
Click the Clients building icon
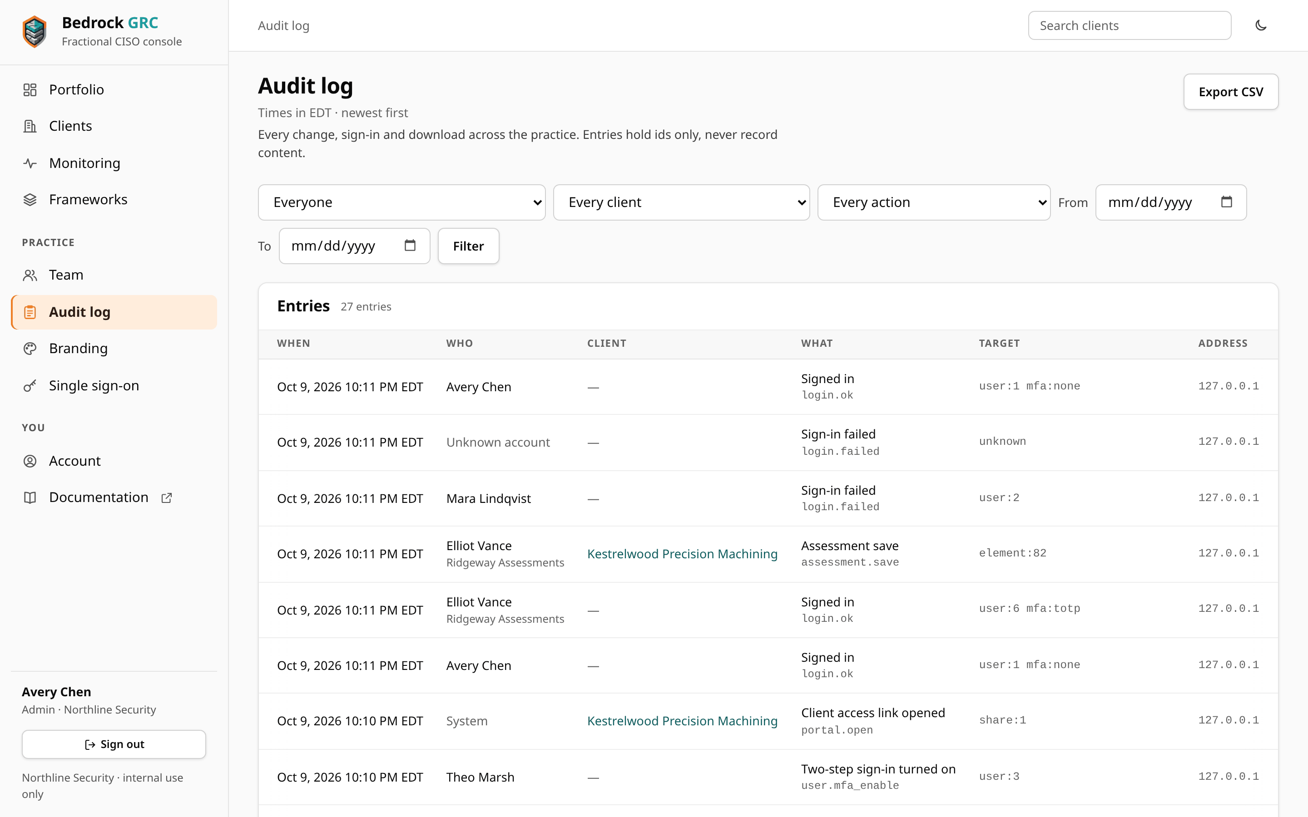coord(30,126)
